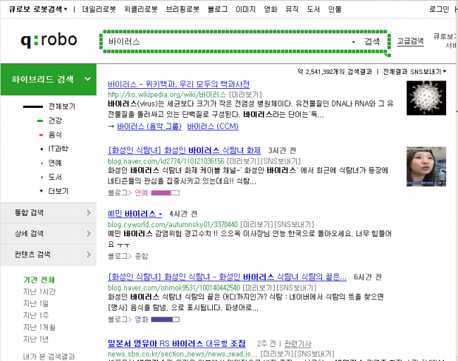Click 미리보기 for the SBS news result

[277, 354]
